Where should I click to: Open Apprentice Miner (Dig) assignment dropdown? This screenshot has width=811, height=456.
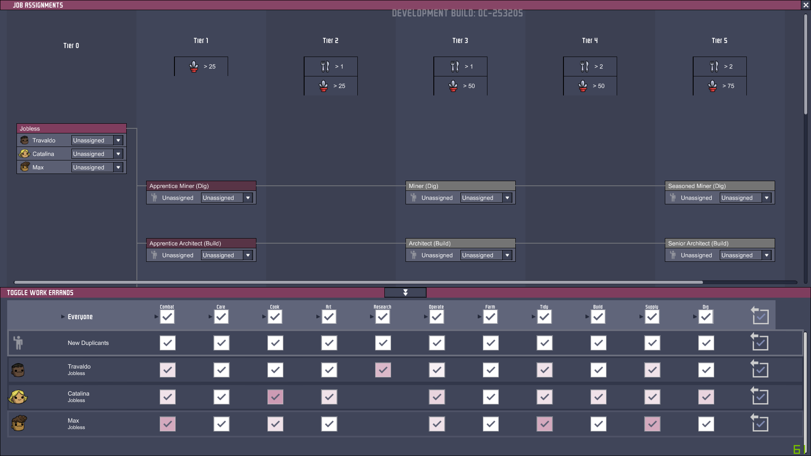pos(248,198)
